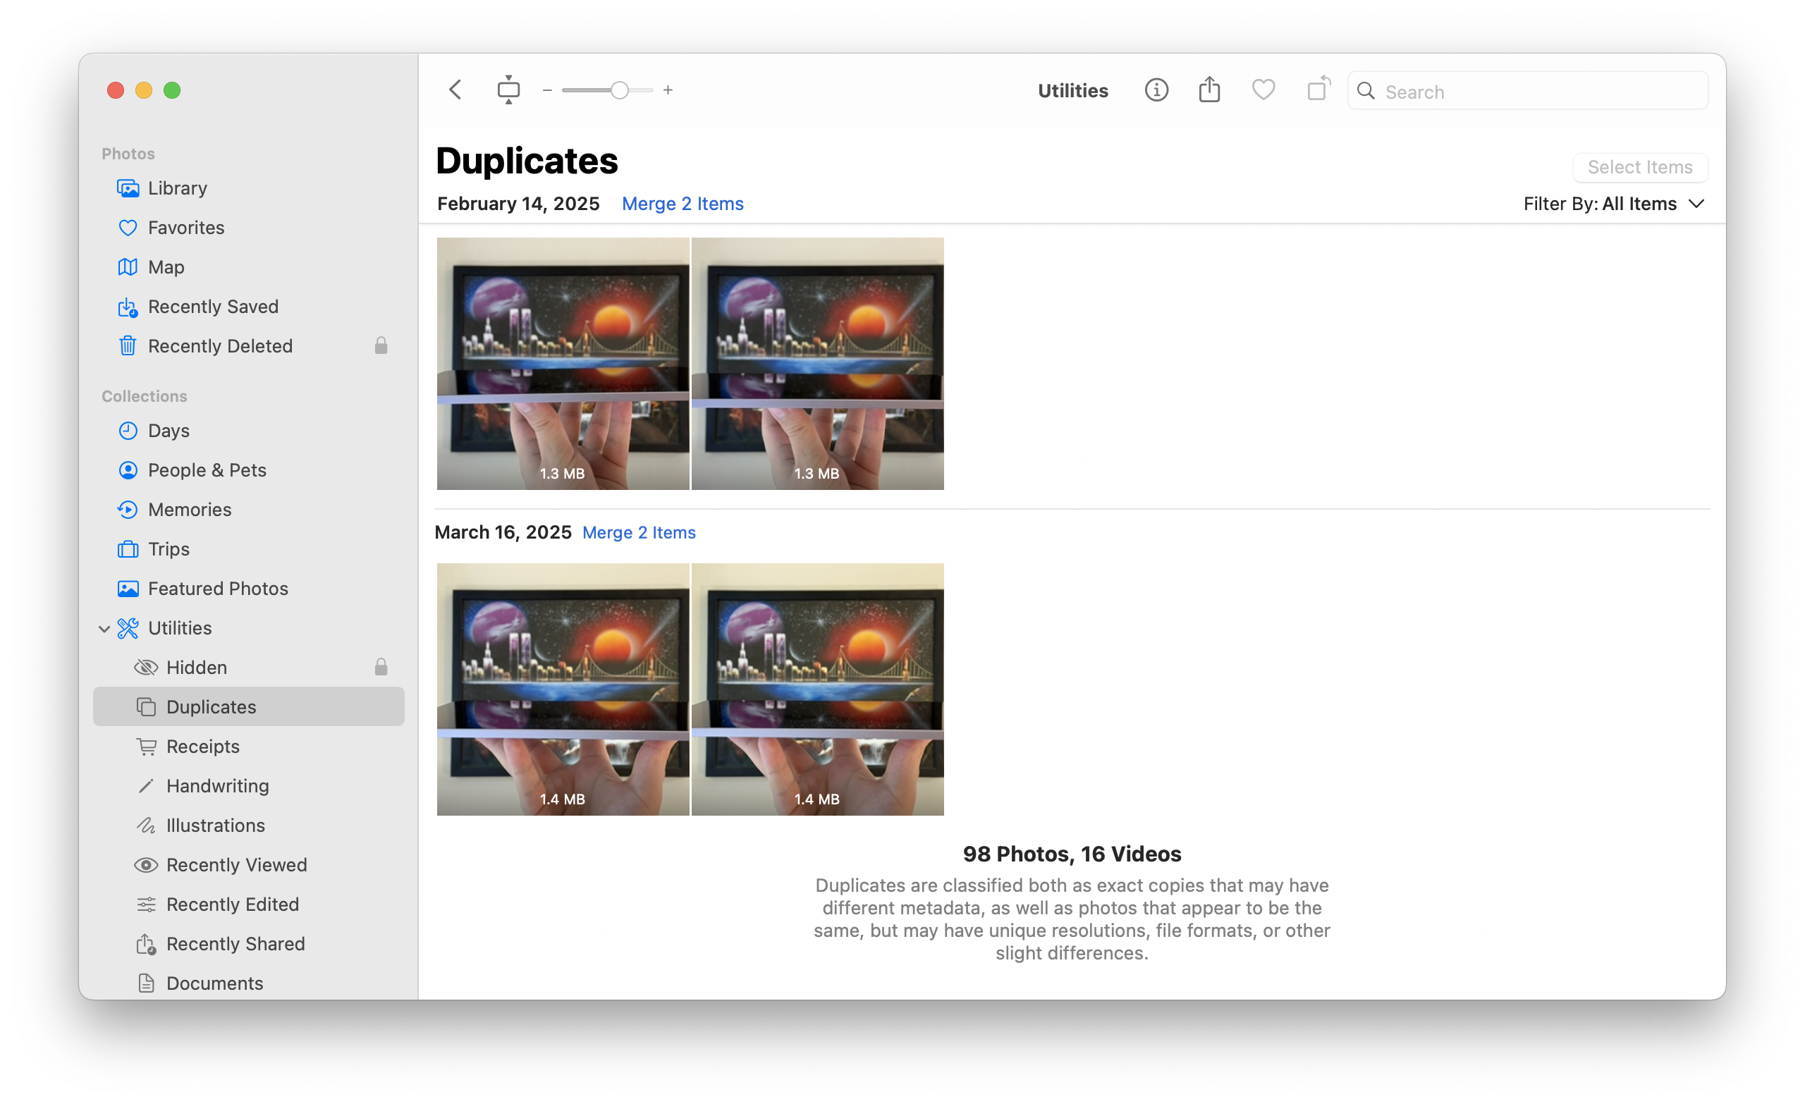Open the Hidden album in Utilities
1805x1104 pixels.
pyautogui.click(x=196, y=668)
